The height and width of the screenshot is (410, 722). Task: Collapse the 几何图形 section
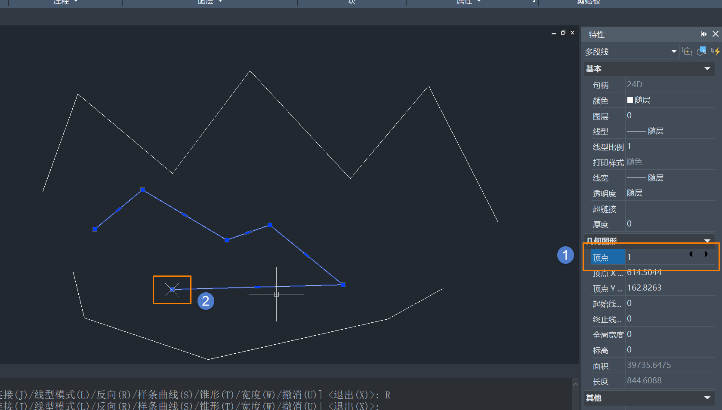pos(707,240)
